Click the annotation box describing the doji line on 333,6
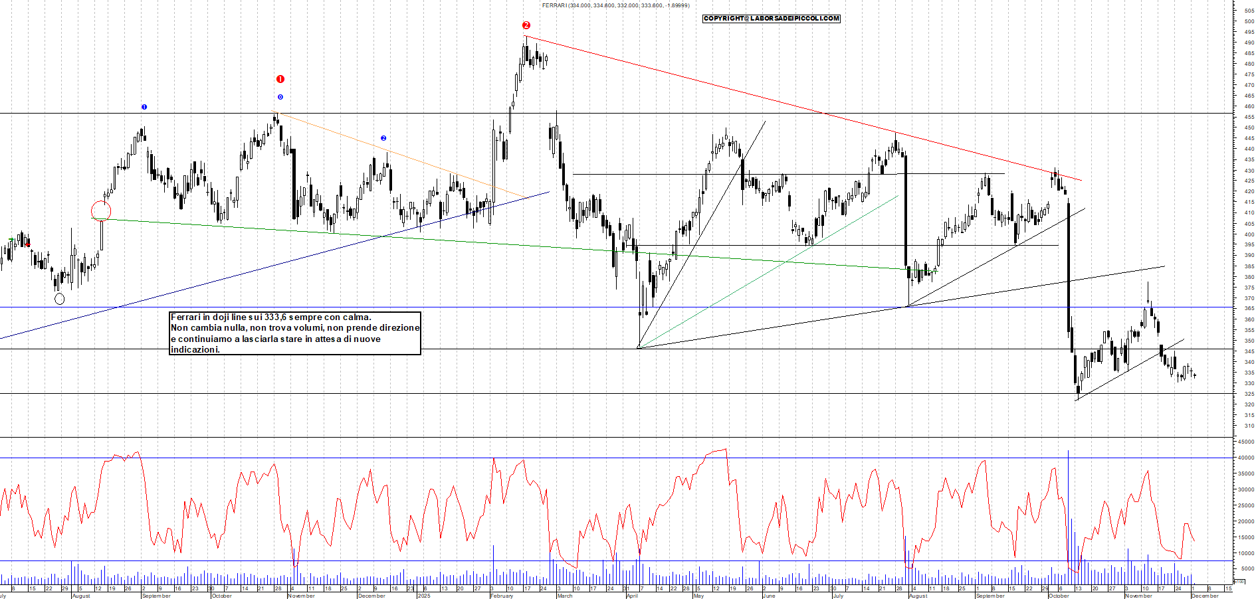 click(296, 334)
